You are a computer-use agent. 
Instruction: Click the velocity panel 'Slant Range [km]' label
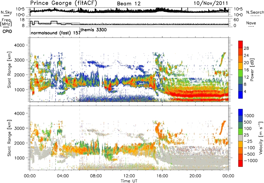[x=9, y=138]
